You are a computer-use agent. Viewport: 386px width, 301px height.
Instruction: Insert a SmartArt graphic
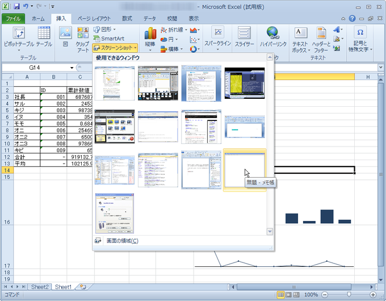(x=108, y=39)
